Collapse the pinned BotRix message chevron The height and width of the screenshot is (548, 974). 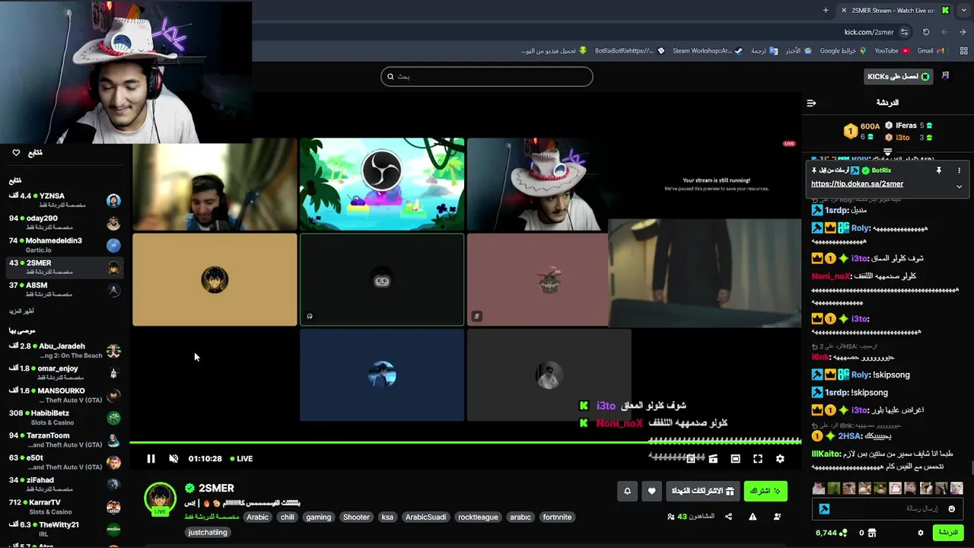pos(959,186)
